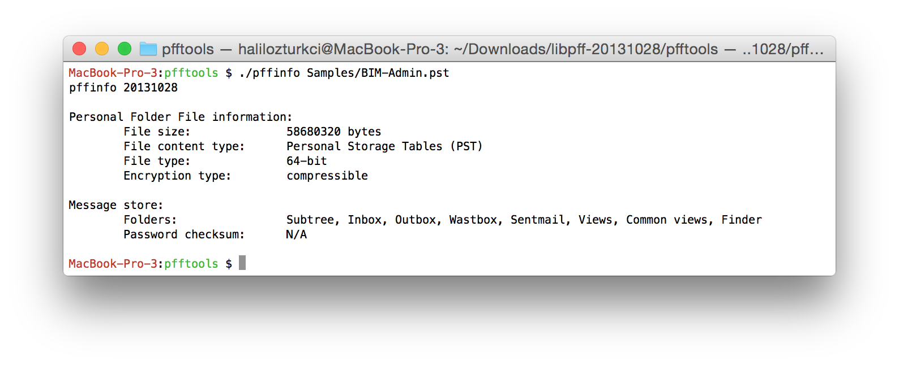This screenshot has width=899, height=366.
Task: Minimize the terminal with the yellow button
Action: tap(102, 49)
